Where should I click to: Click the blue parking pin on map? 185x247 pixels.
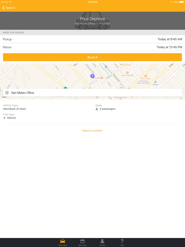92,76
